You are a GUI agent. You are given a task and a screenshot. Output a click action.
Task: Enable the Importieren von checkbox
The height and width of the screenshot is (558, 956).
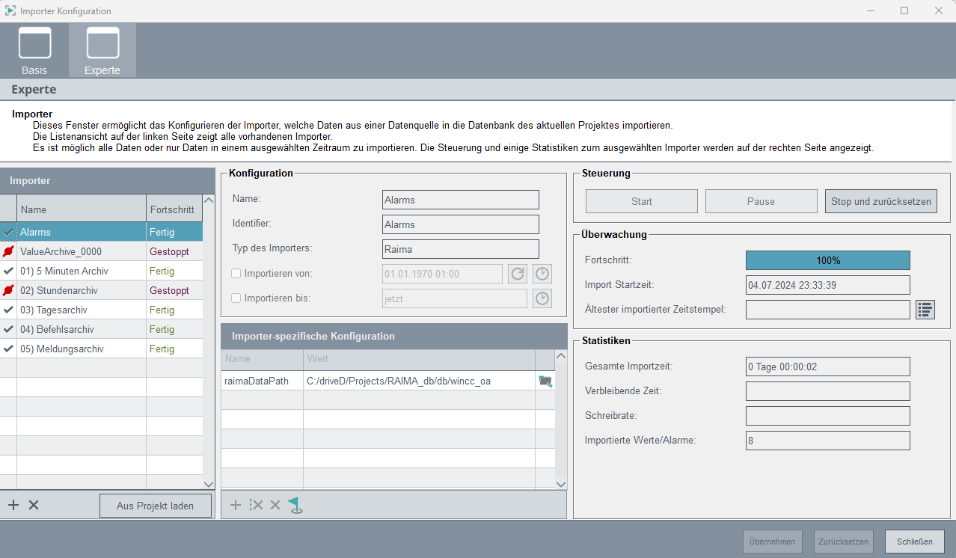(236, 273)
